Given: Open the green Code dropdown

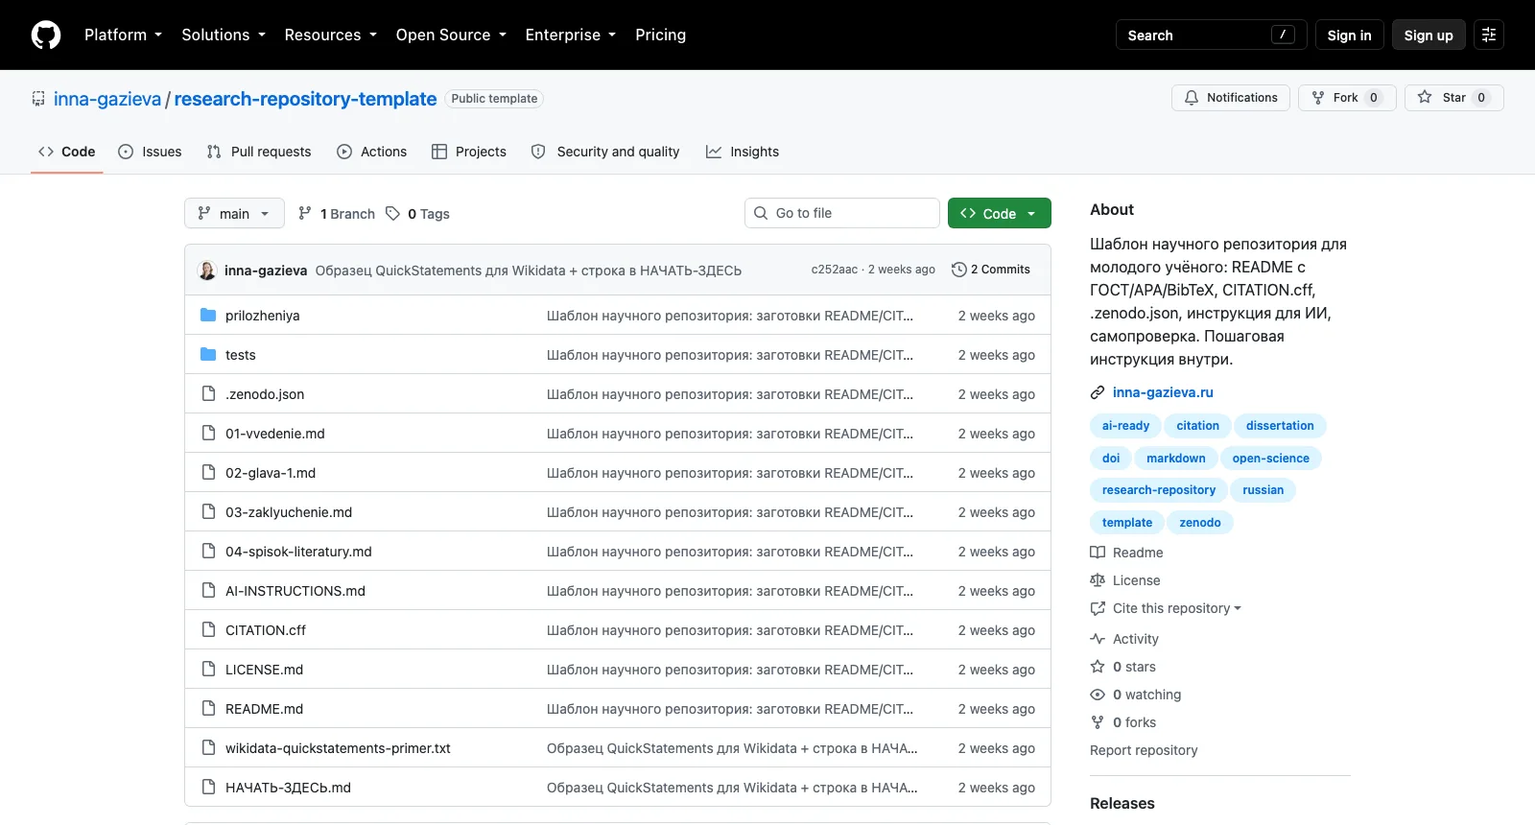Looking at the screenshot, I should click(1000, 213).
